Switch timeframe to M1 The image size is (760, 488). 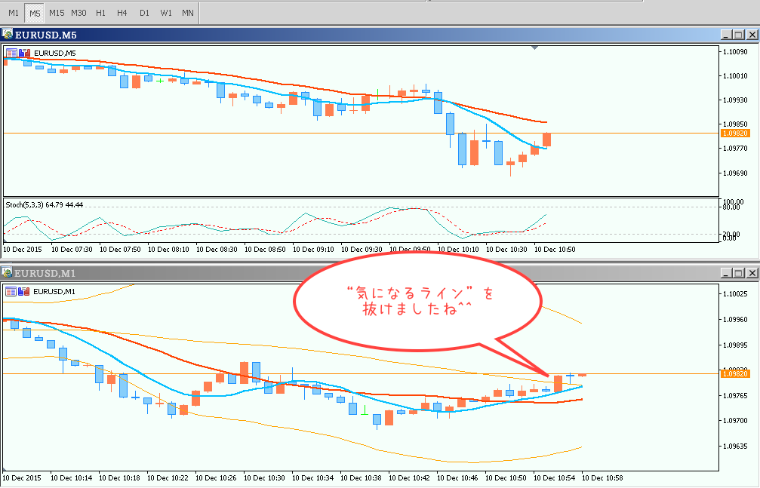pyautogui.click(x=14, y=13)
